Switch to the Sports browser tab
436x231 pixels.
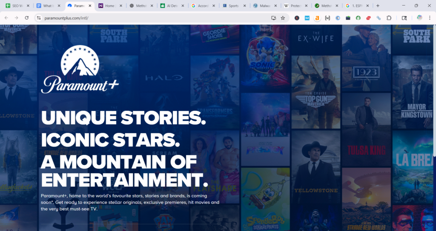tap(233, 6)
